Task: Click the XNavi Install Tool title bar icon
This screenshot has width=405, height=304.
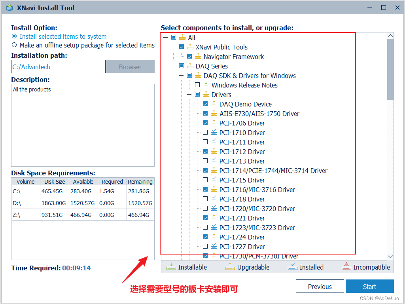Action: tap(9, 8)
